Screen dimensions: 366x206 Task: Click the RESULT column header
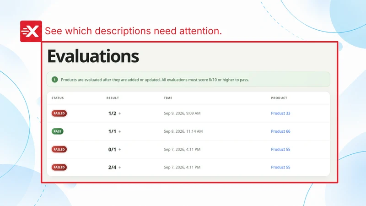pos(113,98)
